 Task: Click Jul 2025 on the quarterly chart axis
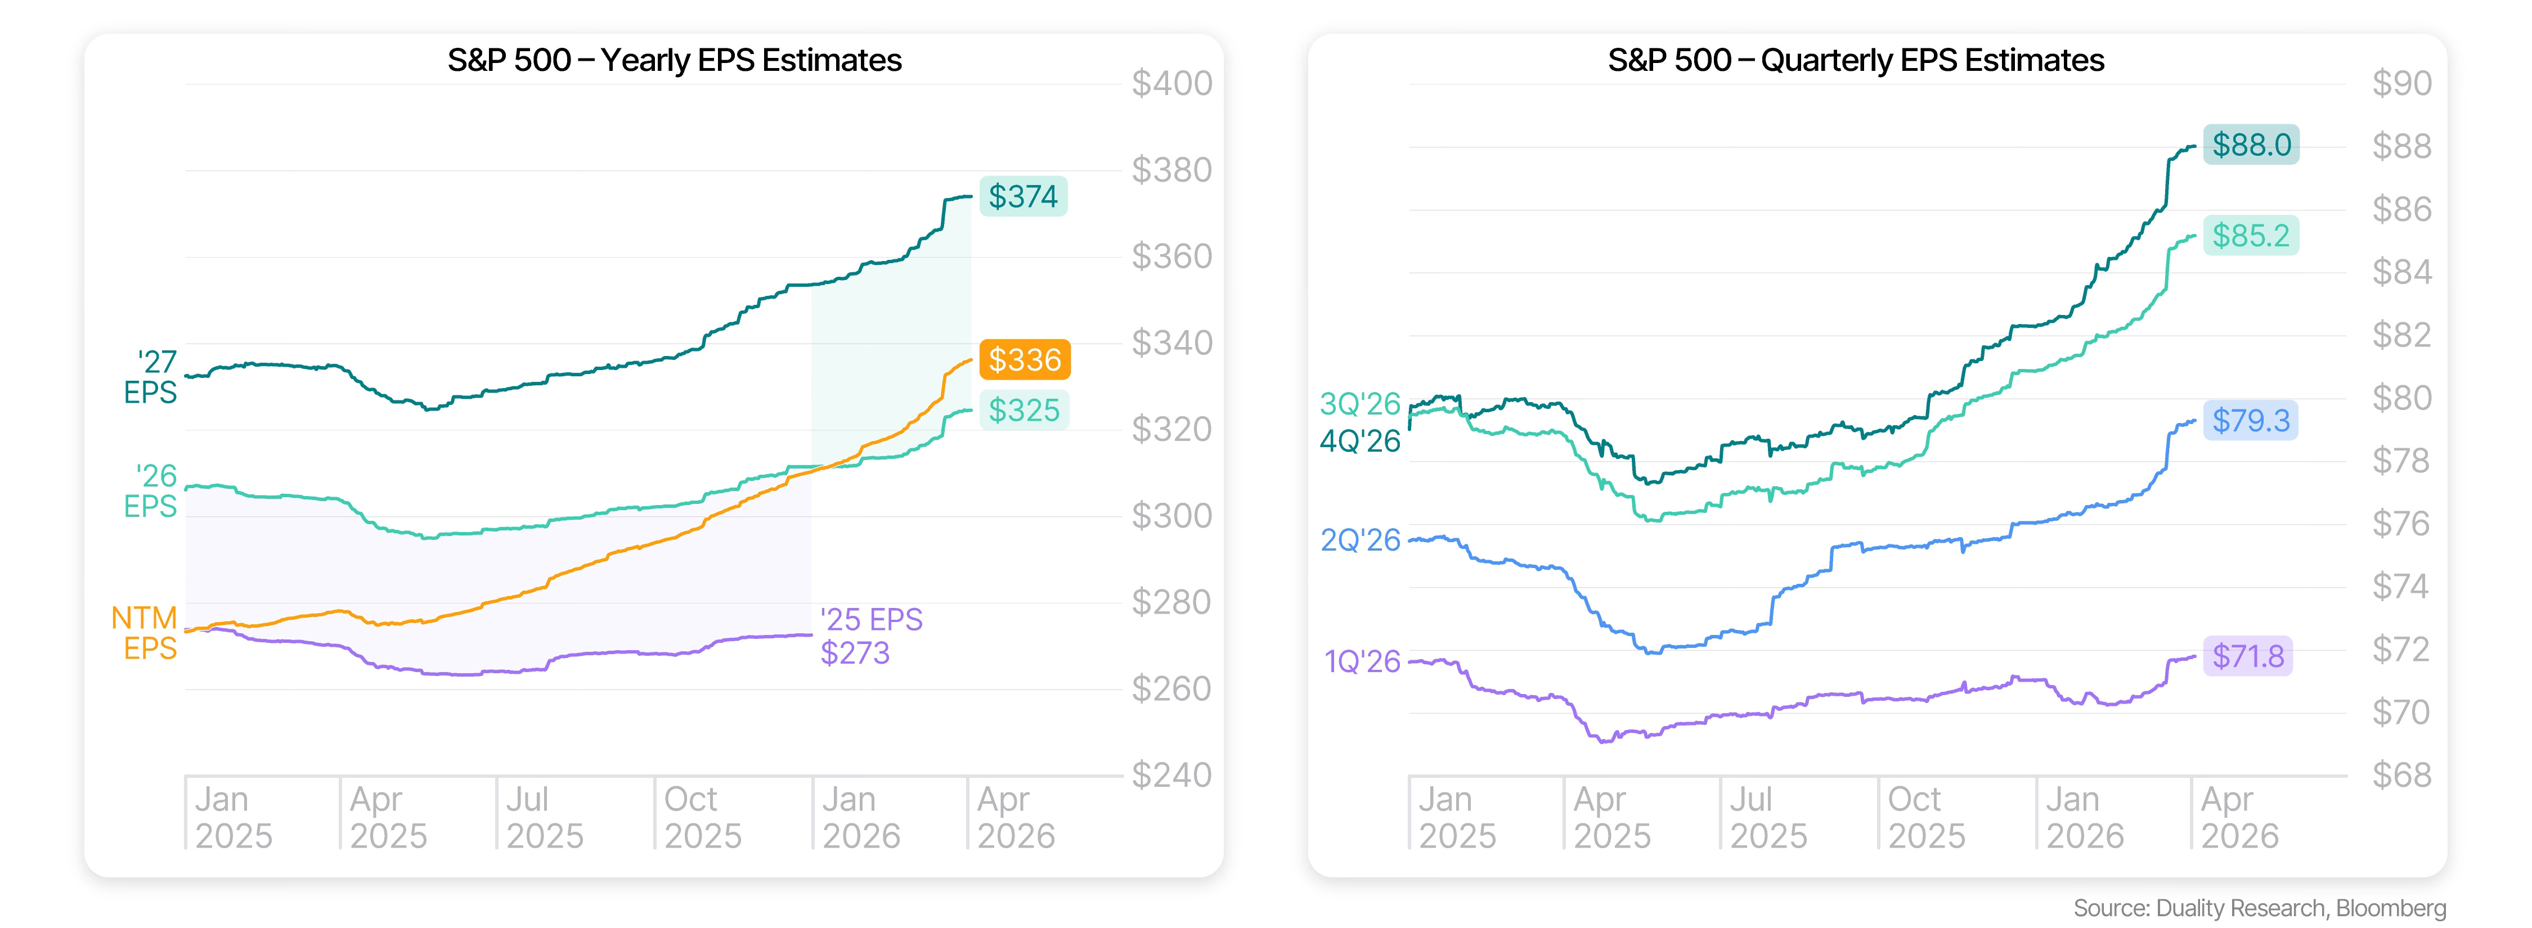point(1767,817)
